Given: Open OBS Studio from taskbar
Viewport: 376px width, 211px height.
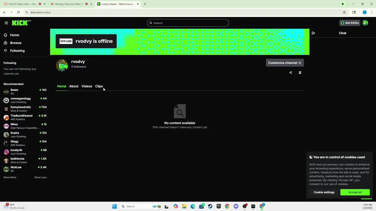Looking at the screenshot, I should point(244,206).
